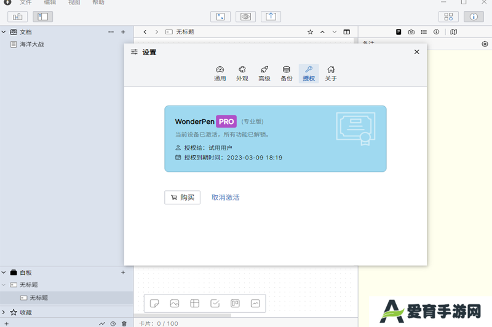
Task: Insert a checklist card on whiteboard
Action: pos(215,303)
